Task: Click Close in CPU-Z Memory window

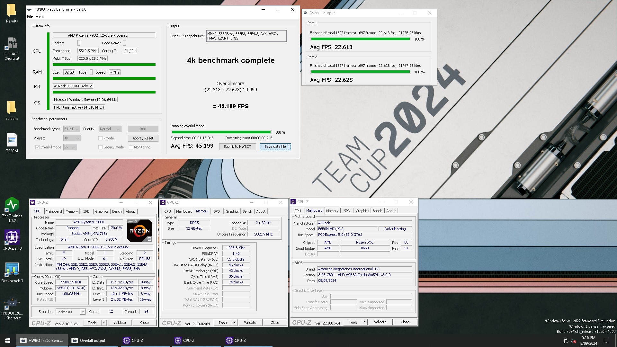Action: 275,323
